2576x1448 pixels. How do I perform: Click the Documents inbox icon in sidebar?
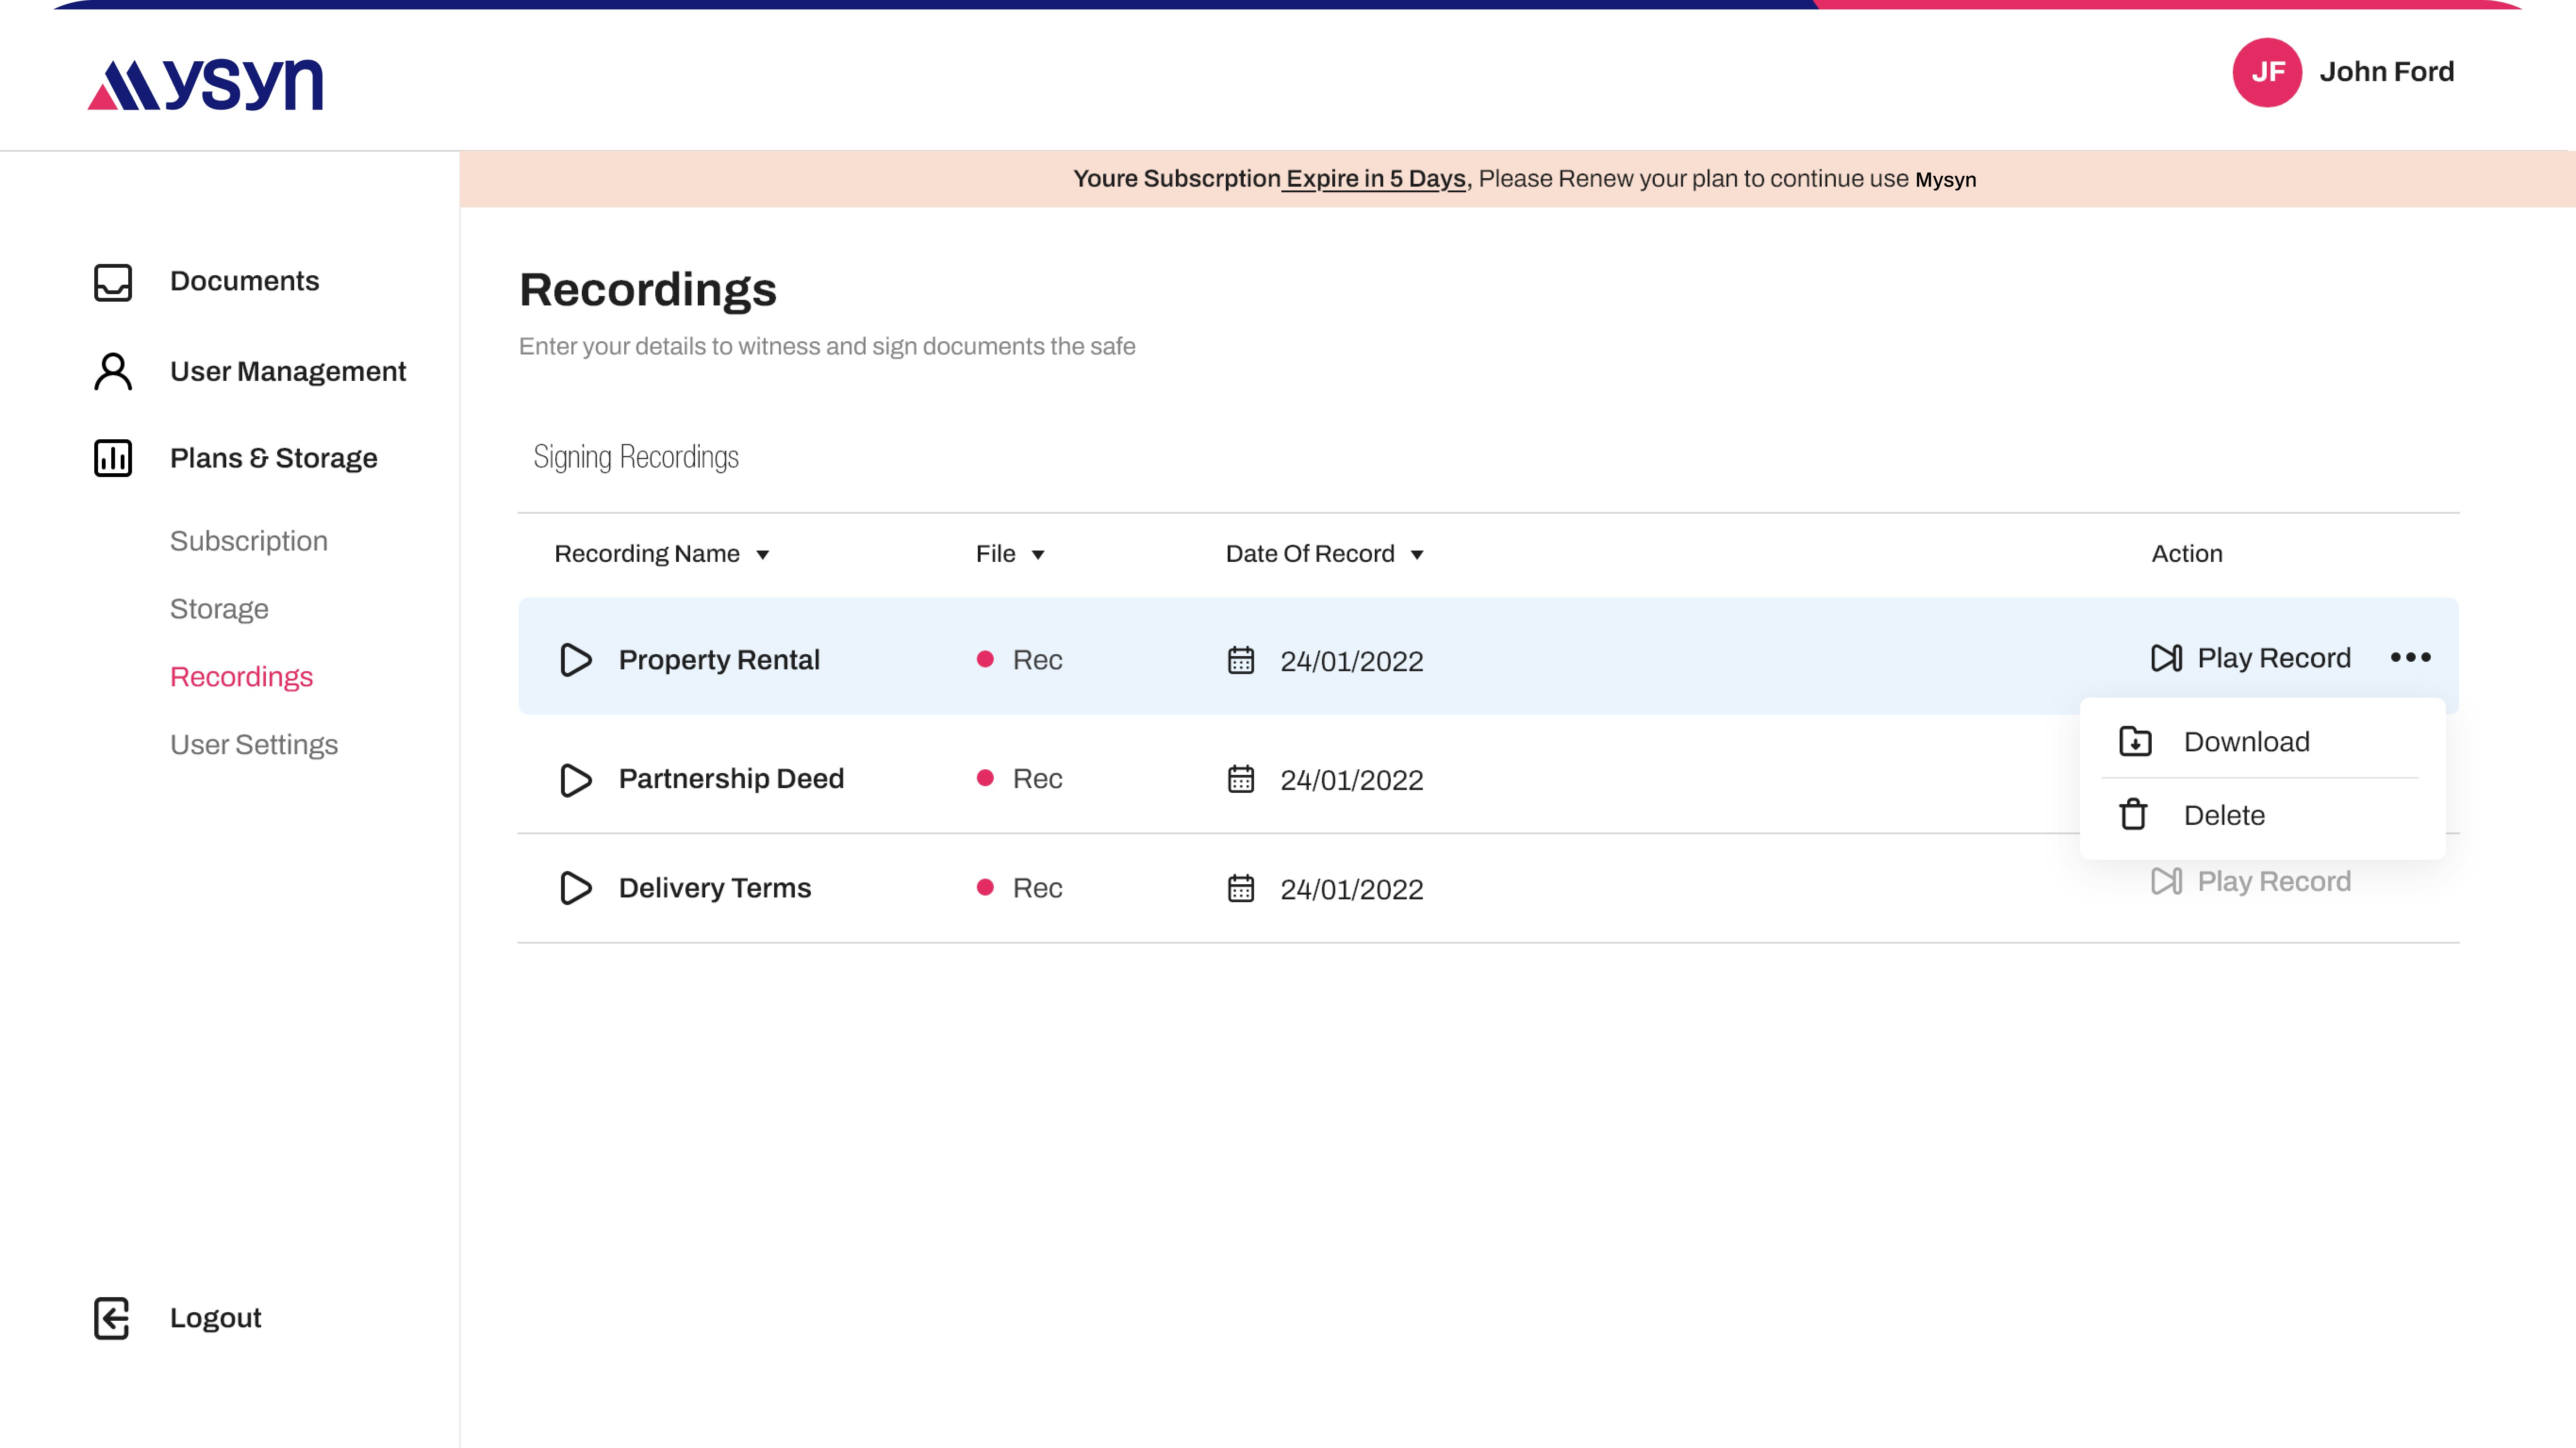pyautogui.click(x=112, y=282)
